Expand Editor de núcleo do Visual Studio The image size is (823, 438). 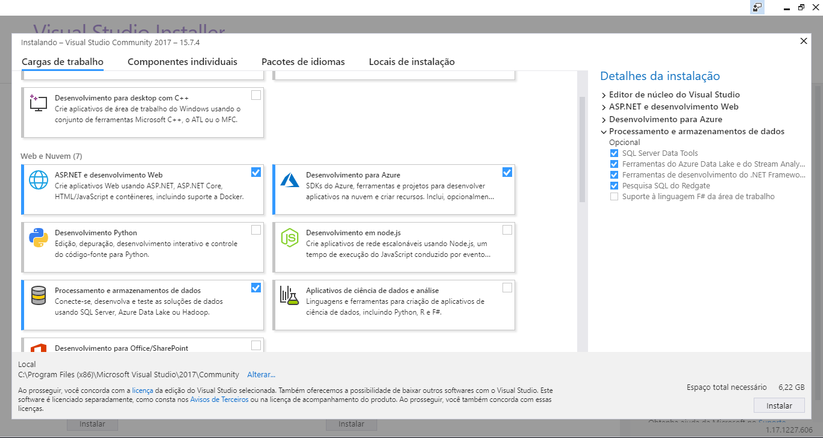click(x=604, y=95)
